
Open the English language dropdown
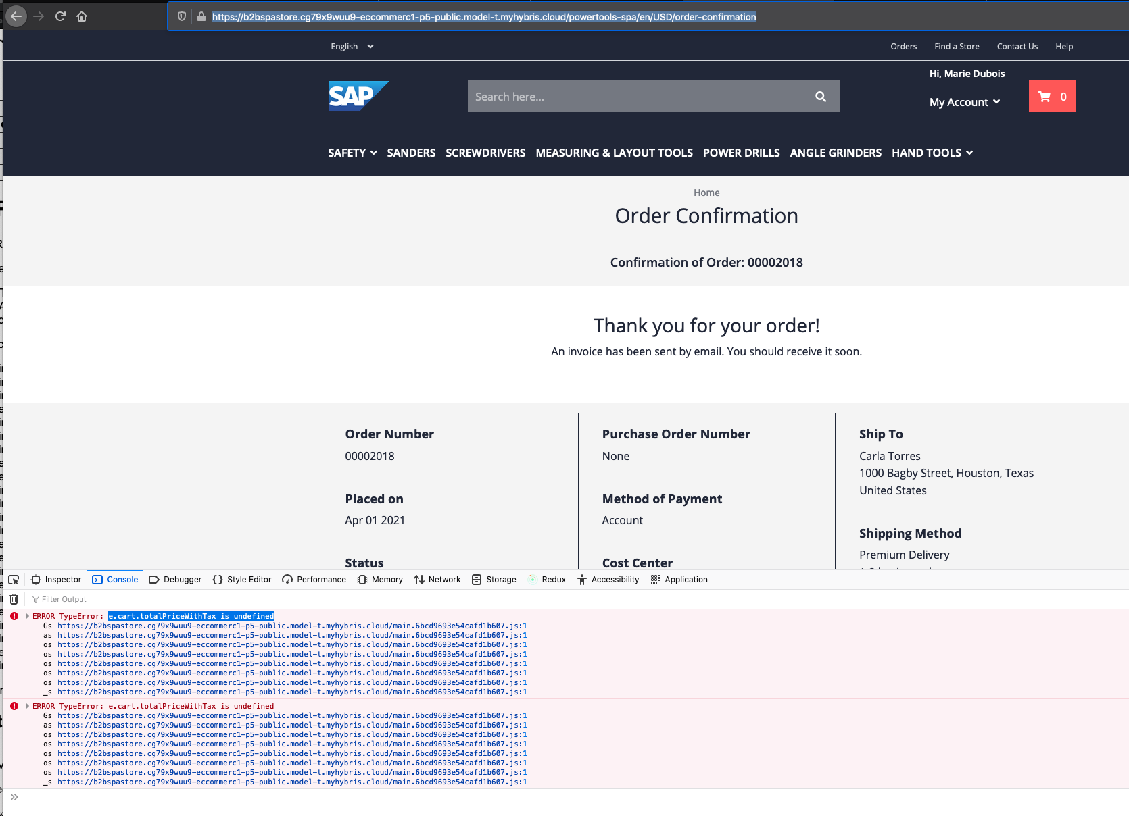pyautogui.click(x=351, y=46)
